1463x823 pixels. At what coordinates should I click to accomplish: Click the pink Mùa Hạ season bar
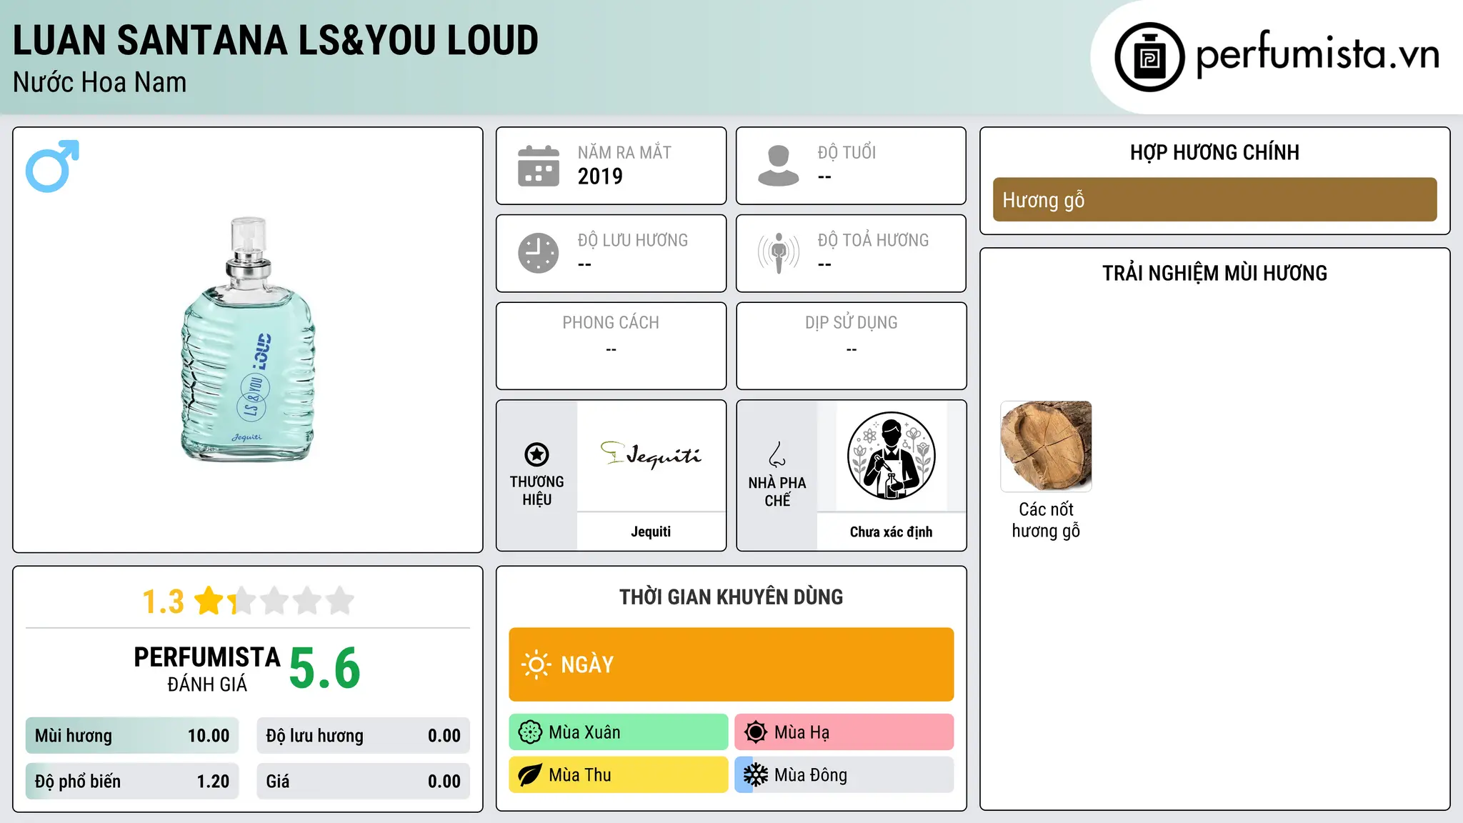pos(844,732)
